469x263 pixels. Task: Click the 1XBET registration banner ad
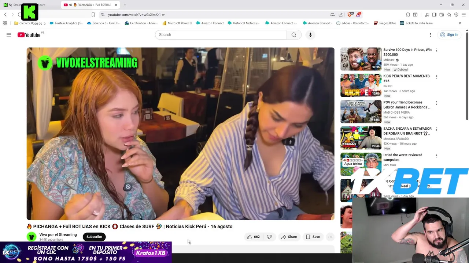(86, 252)
